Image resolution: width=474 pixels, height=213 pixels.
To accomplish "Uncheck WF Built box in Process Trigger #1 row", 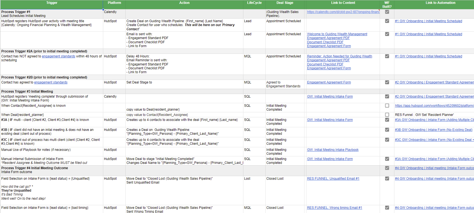I will point(387,12).
